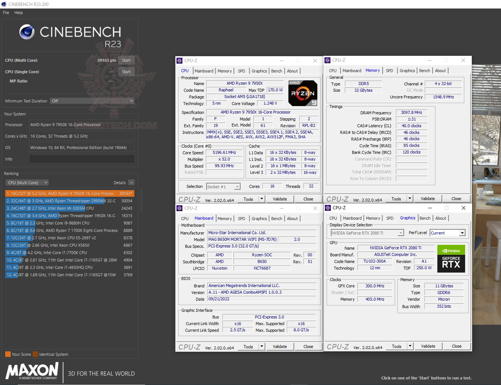
Task: Open the CPU (Multi Core) ranking dropdown
Action: coord(26,182)
